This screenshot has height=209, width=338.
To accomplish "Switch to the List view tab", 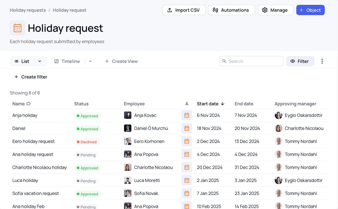I will [22, 61].
